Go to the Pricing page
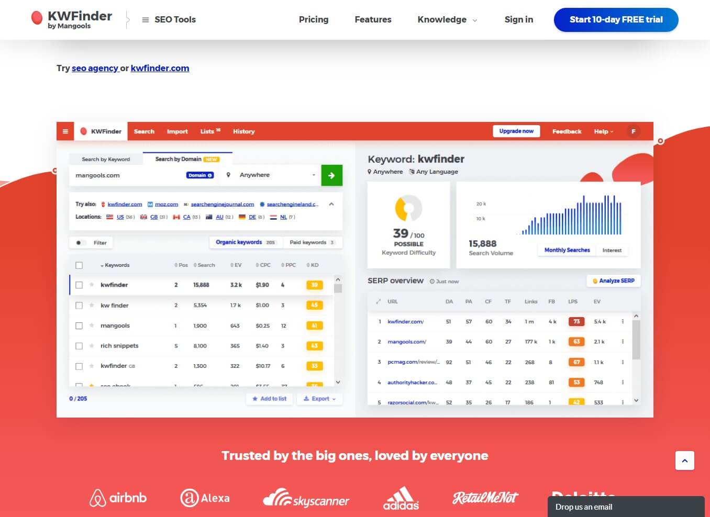710x517 pixels. (x=314, y=19)
